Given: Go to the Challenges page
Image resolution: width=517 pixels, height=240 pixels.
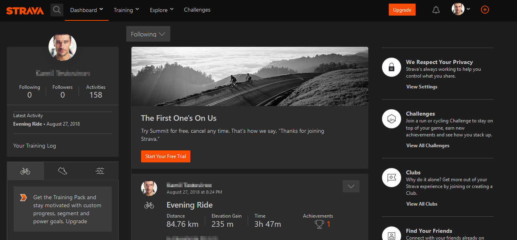Looking at the screenshot, I should (x=197, y=10).
